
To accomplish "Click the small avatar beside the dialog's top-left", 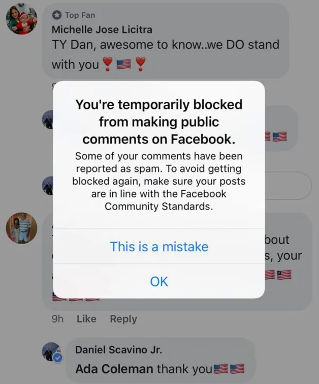I will click(x=48, y=120).
